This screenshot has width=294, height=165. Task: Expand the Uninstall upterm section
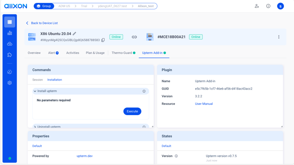click(35, 127)
